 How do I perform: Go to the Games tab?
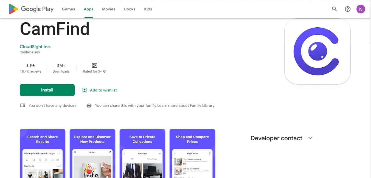69,9
